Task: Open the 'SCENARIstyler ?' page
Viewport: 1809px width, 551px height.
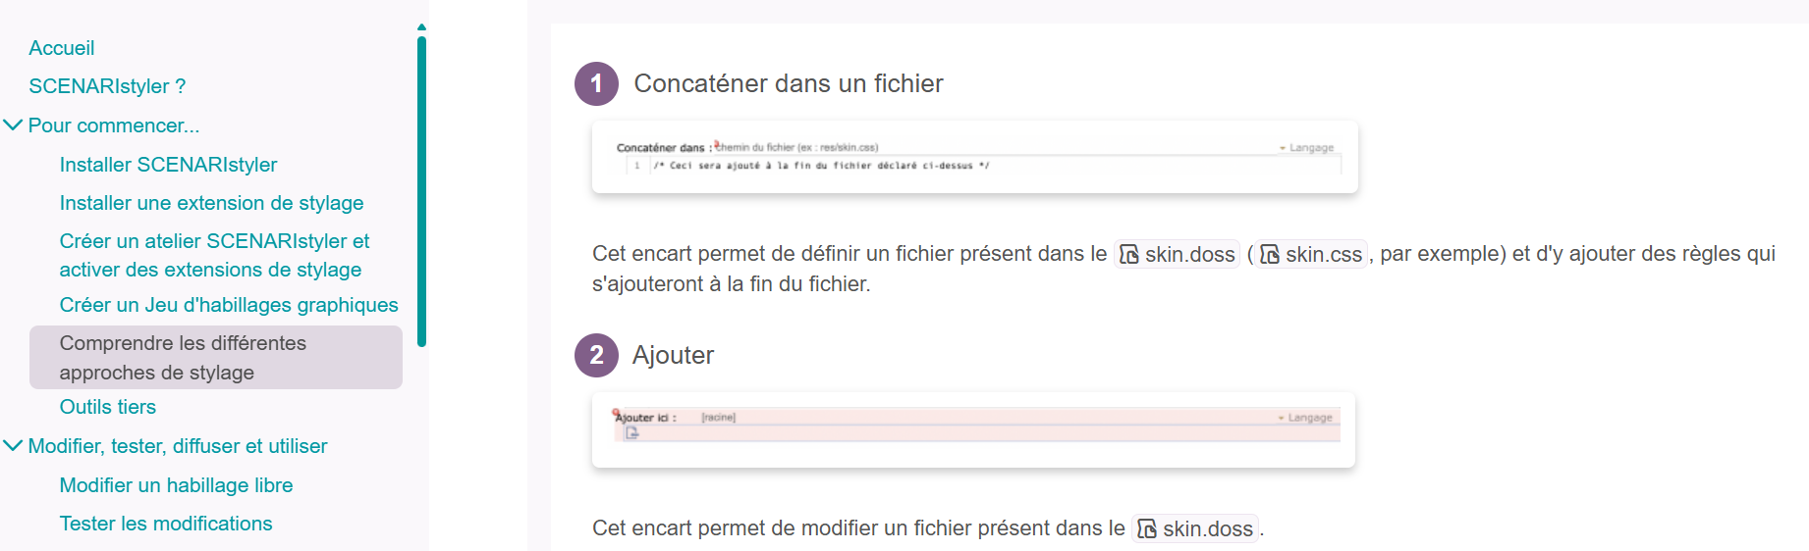Action: 107,86
